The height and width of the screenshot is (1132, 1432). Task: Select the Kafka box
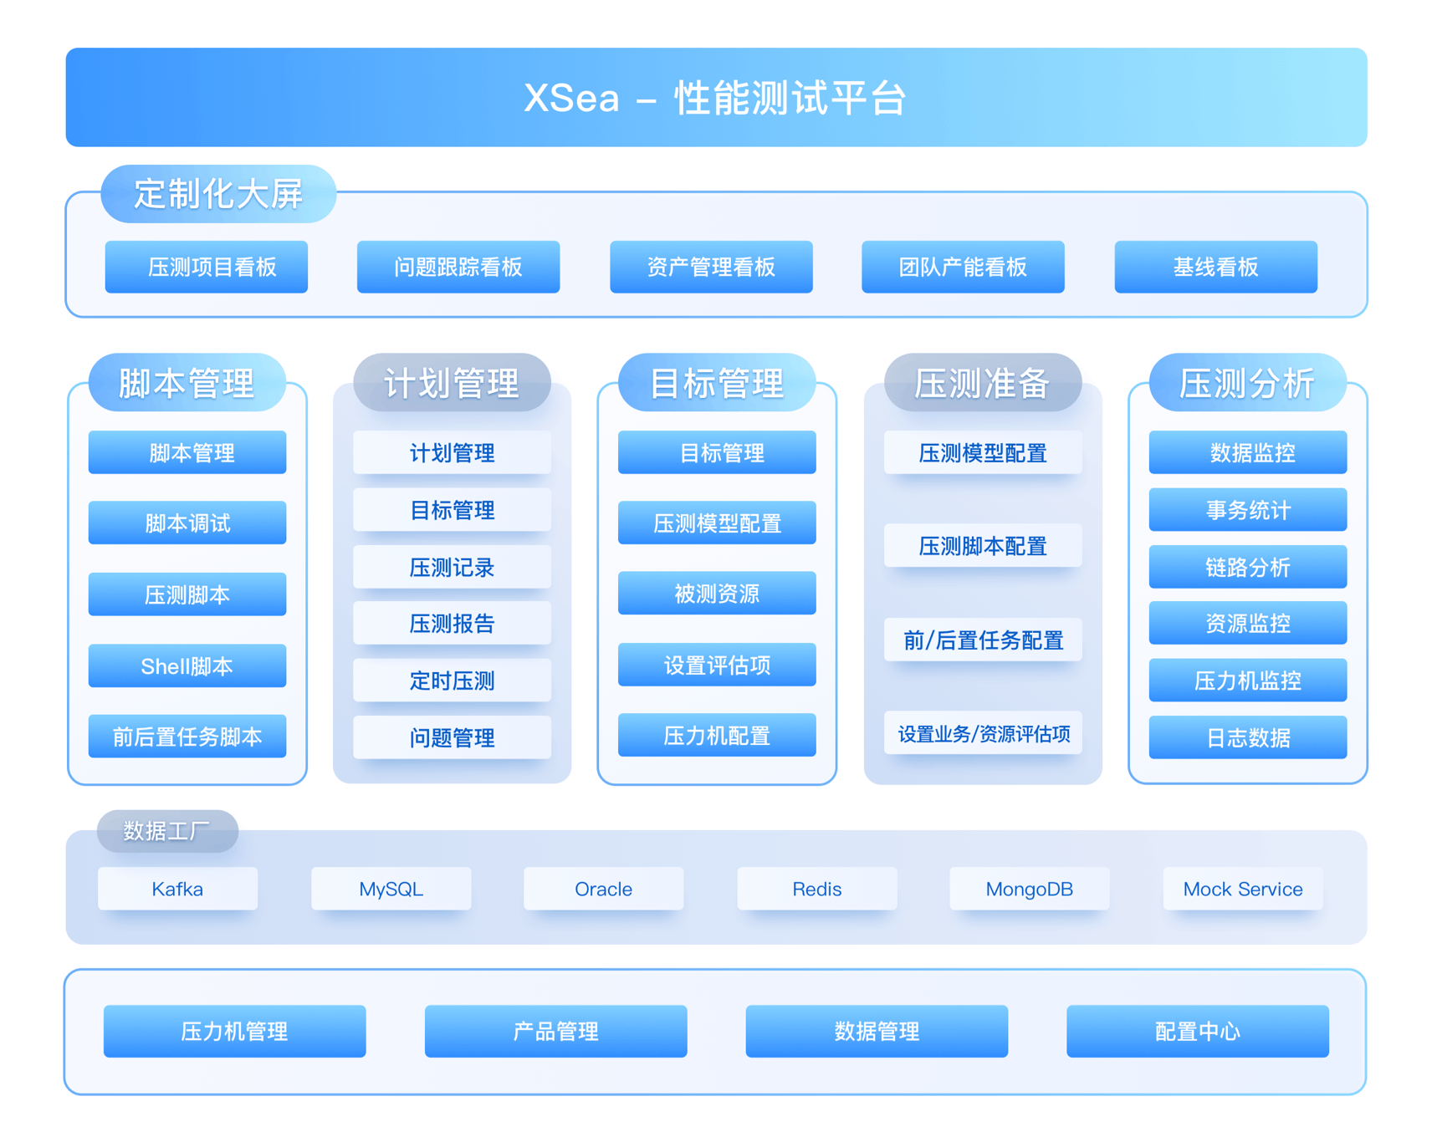coord(177,888)
